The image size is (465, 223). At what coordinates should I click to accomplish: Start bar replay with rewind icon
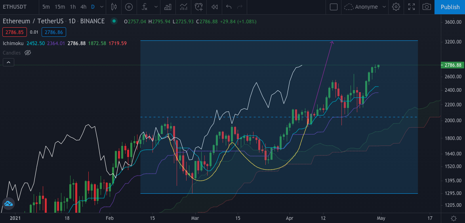coord(214,7)
